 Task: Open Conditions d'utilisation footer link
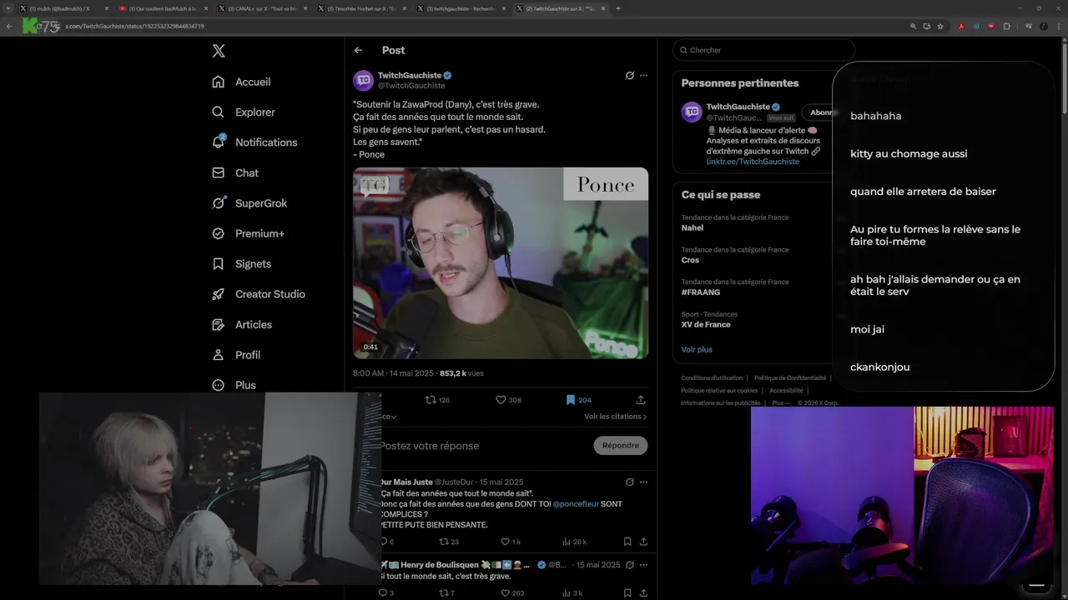pyautogui.click(x=711, y=378)
